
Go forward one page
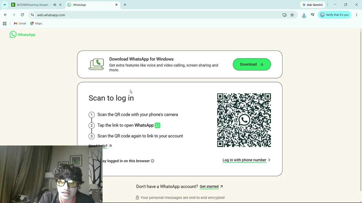click(14, 15)
